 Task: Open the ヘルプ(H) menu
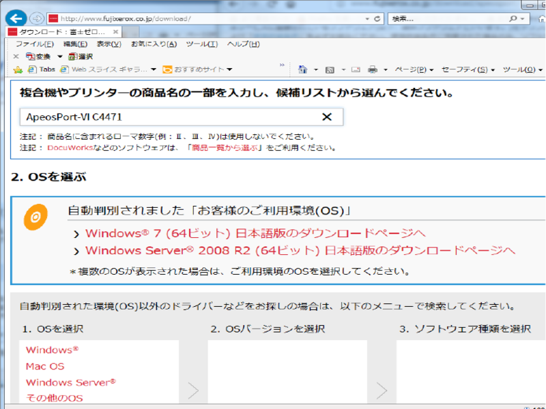tap(244, 44)
